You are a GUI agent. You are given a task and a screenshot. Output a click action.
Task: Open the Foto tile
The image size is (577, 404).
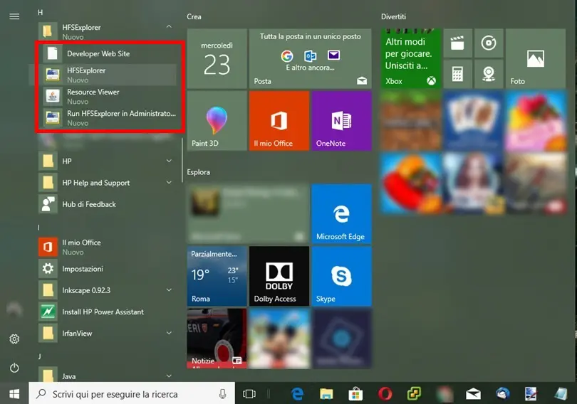point(536,58)
